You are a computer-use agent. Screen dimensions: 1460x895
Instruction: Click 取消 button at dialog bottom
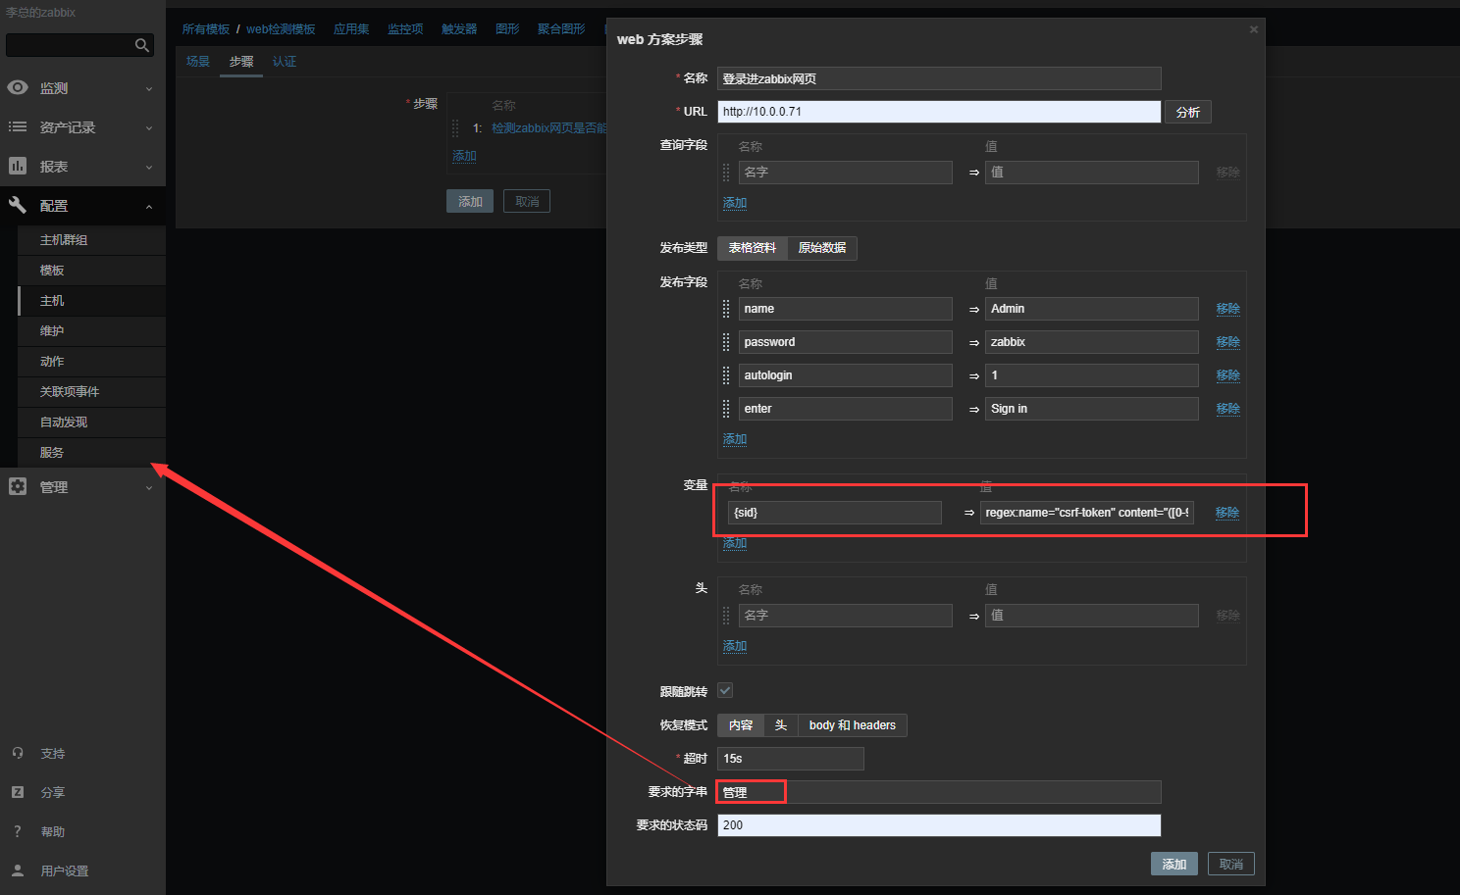[1231, 864]
